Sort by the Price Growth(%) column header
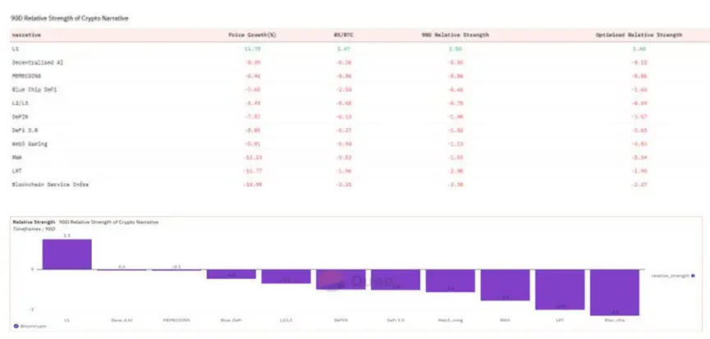 tap(250, 36)
